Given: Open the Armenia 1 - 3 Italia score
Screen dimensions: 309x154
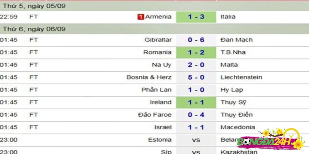Looking at the screenshot, I should (x=196, y=17).
